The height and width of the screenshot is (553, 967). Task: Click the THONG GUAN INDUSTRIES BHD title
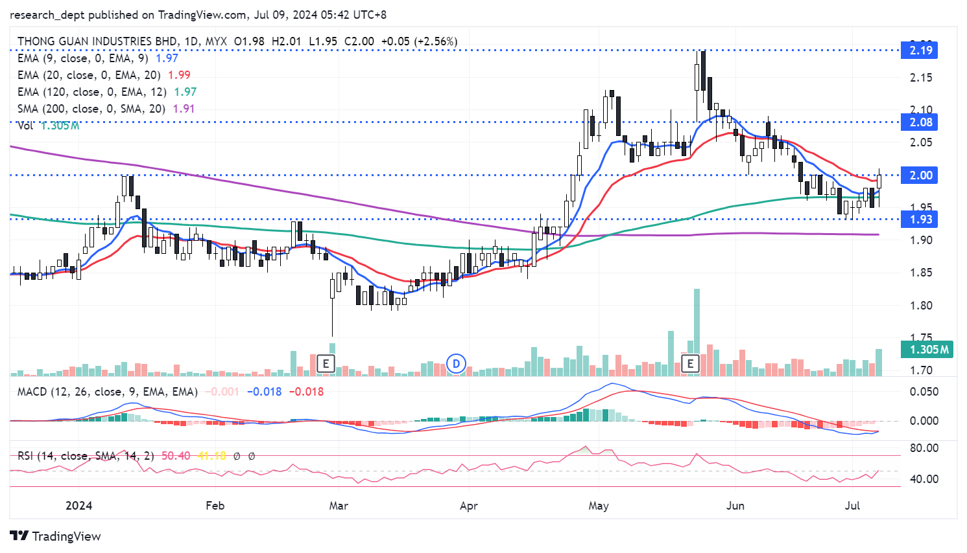[x=97, y=41]
